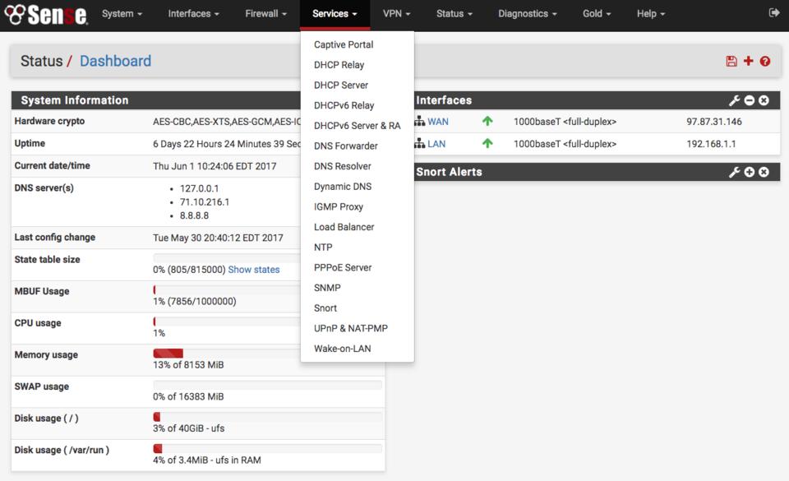789x481 pixels.
Task: Click the pfSense logo
Action: (46, 14)
